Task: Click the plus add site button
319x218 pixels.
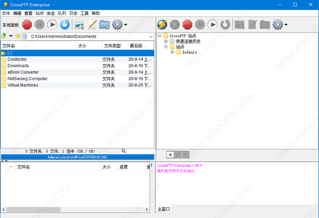Action: 170,154
